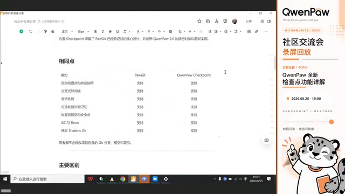
Task: Open the penguin app in taskbar
Action: coord(112,179)
